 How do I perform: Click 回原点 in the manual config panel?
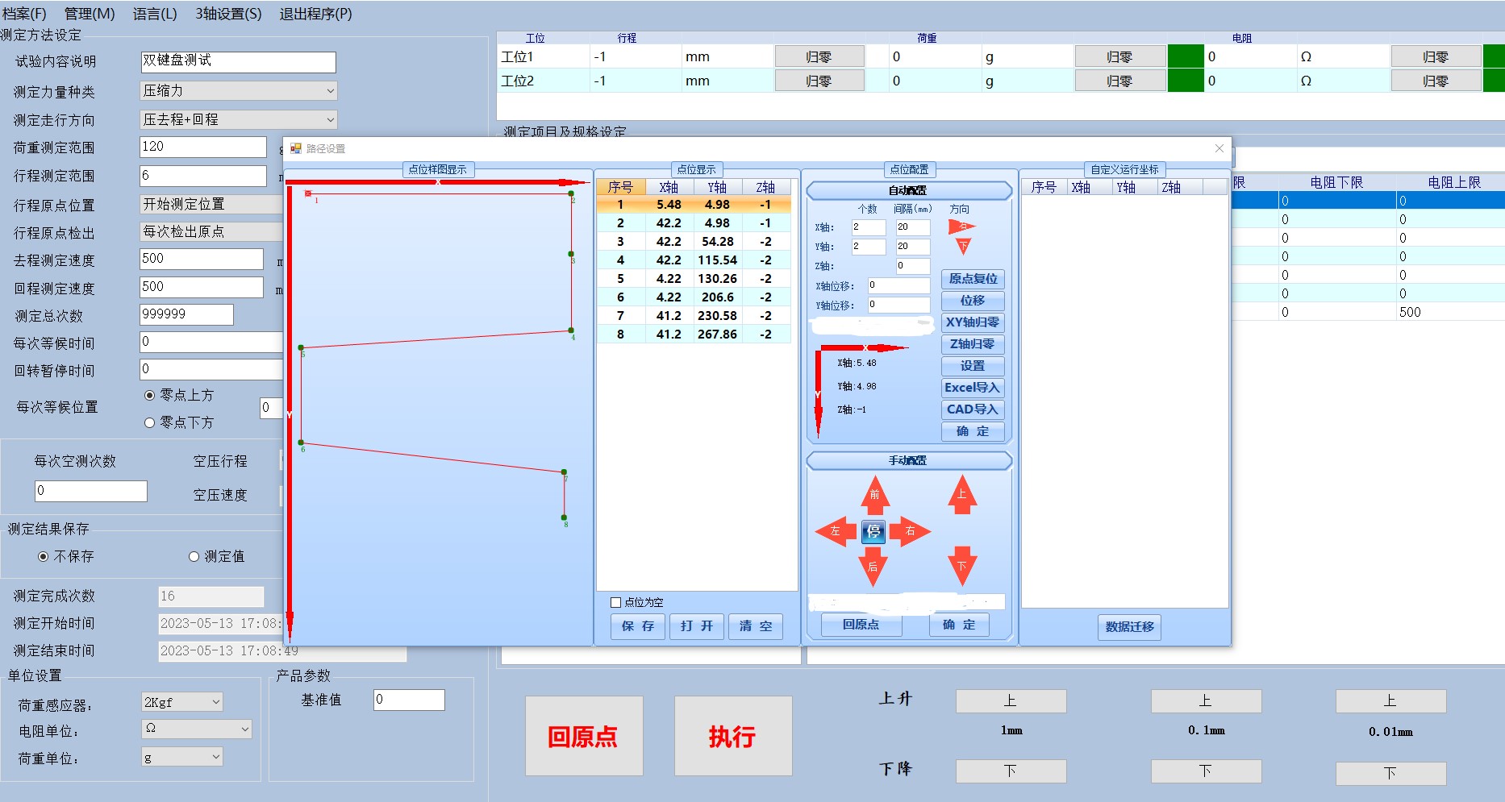pos(861,625)
